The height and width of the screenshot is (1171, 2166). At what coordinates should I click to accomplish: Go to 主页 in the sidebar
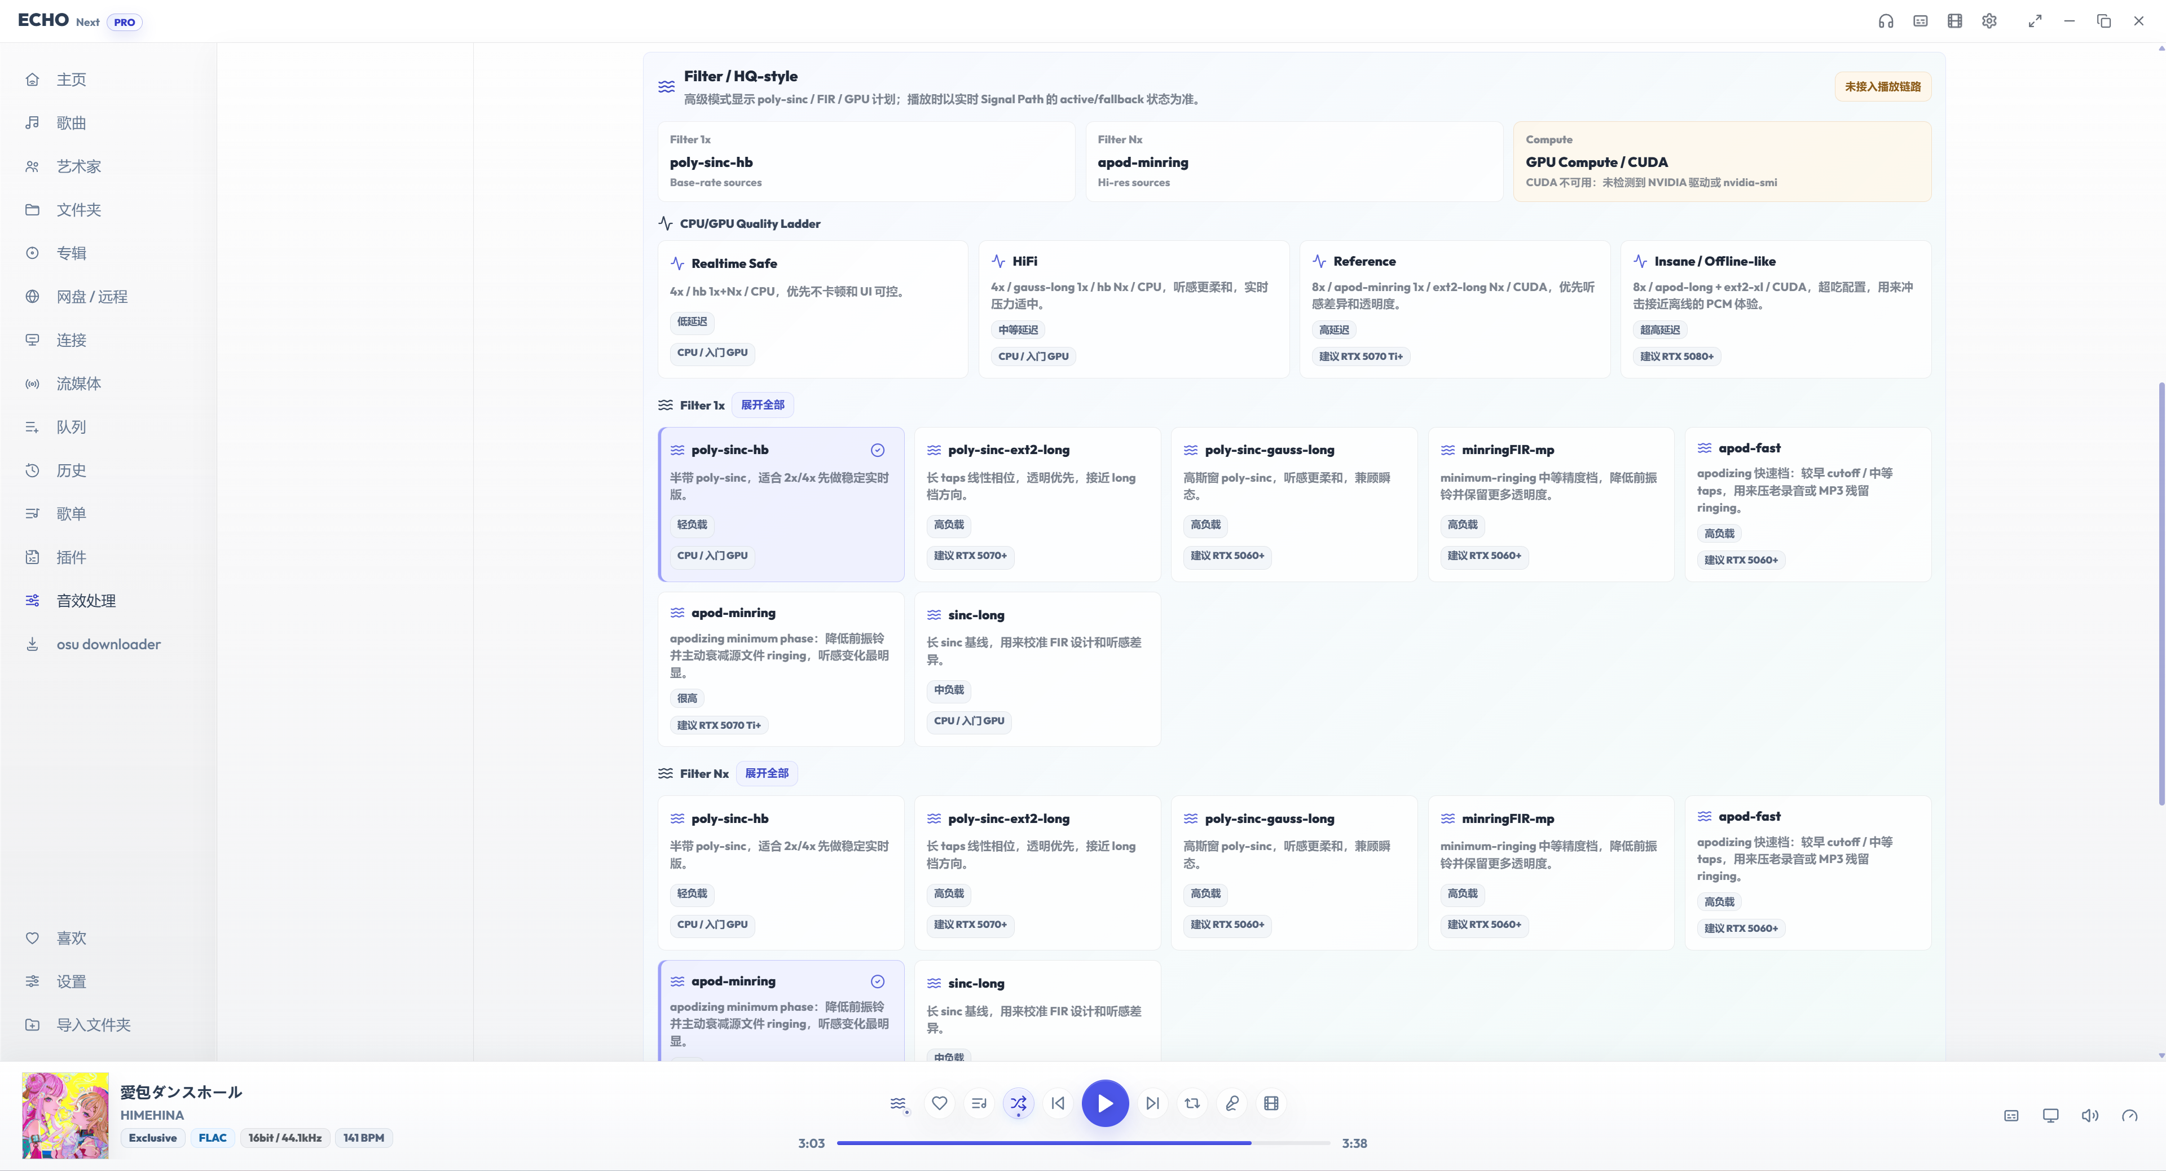click(x=108, y=79)
